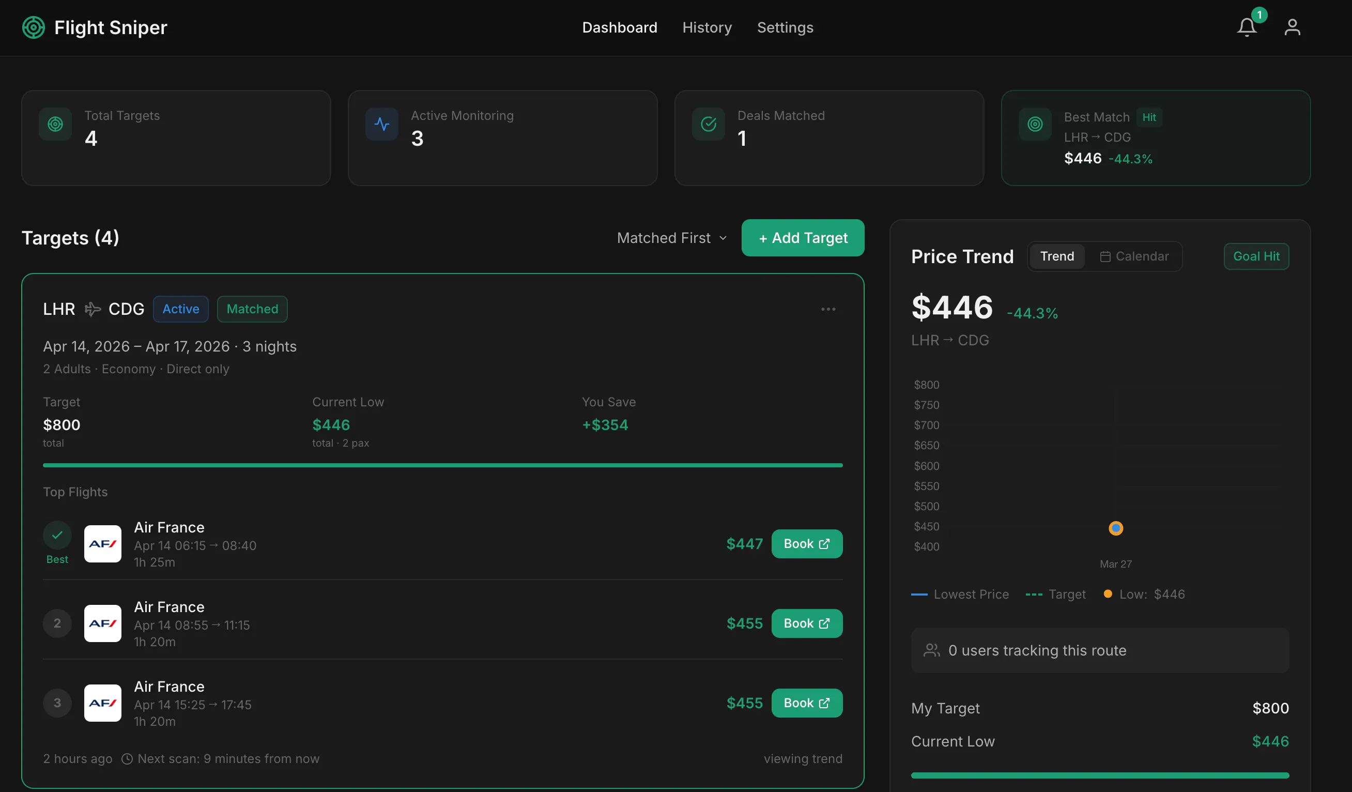1352x792 pixels.
Task: Click the progress bar under Current Low
Action: point(1100,775)
